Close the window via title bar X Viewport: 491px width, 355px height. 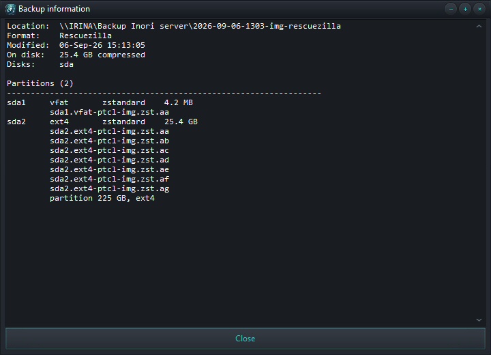(x=479, y=9)
